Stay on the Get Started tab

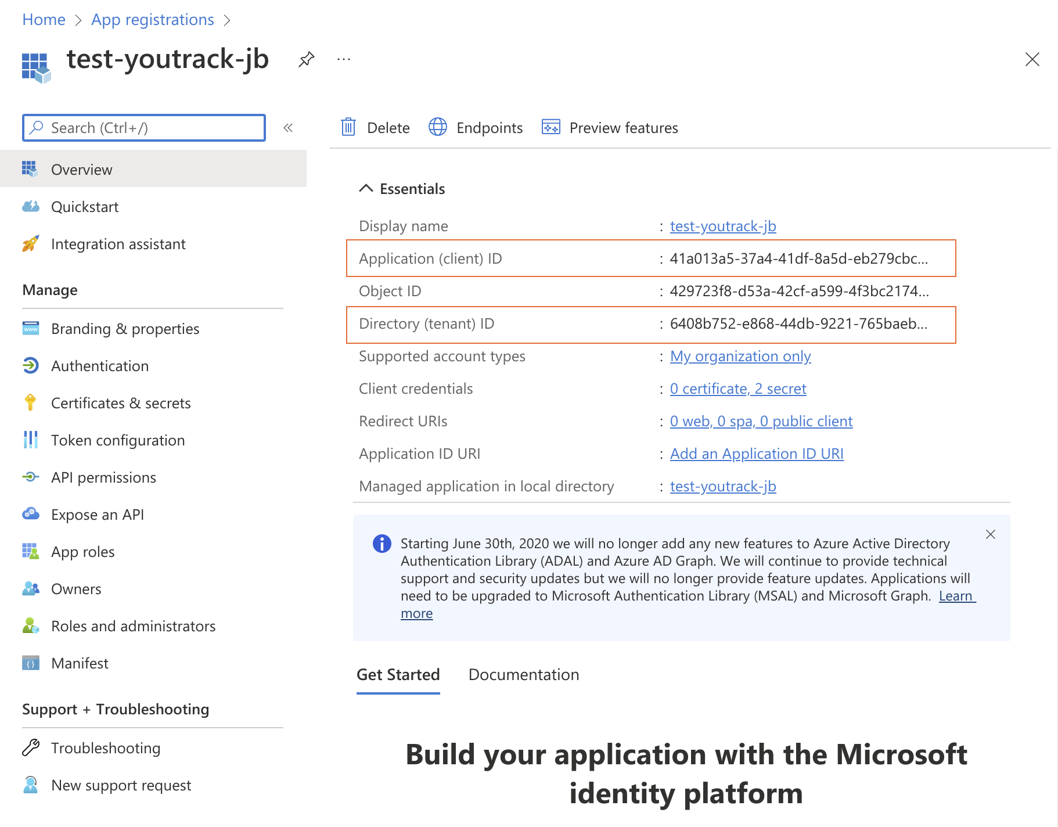click(398, 674)
